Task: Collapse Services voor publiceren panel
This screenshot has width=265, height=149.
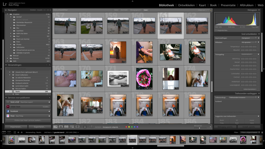Action: (x=6, y=98)
